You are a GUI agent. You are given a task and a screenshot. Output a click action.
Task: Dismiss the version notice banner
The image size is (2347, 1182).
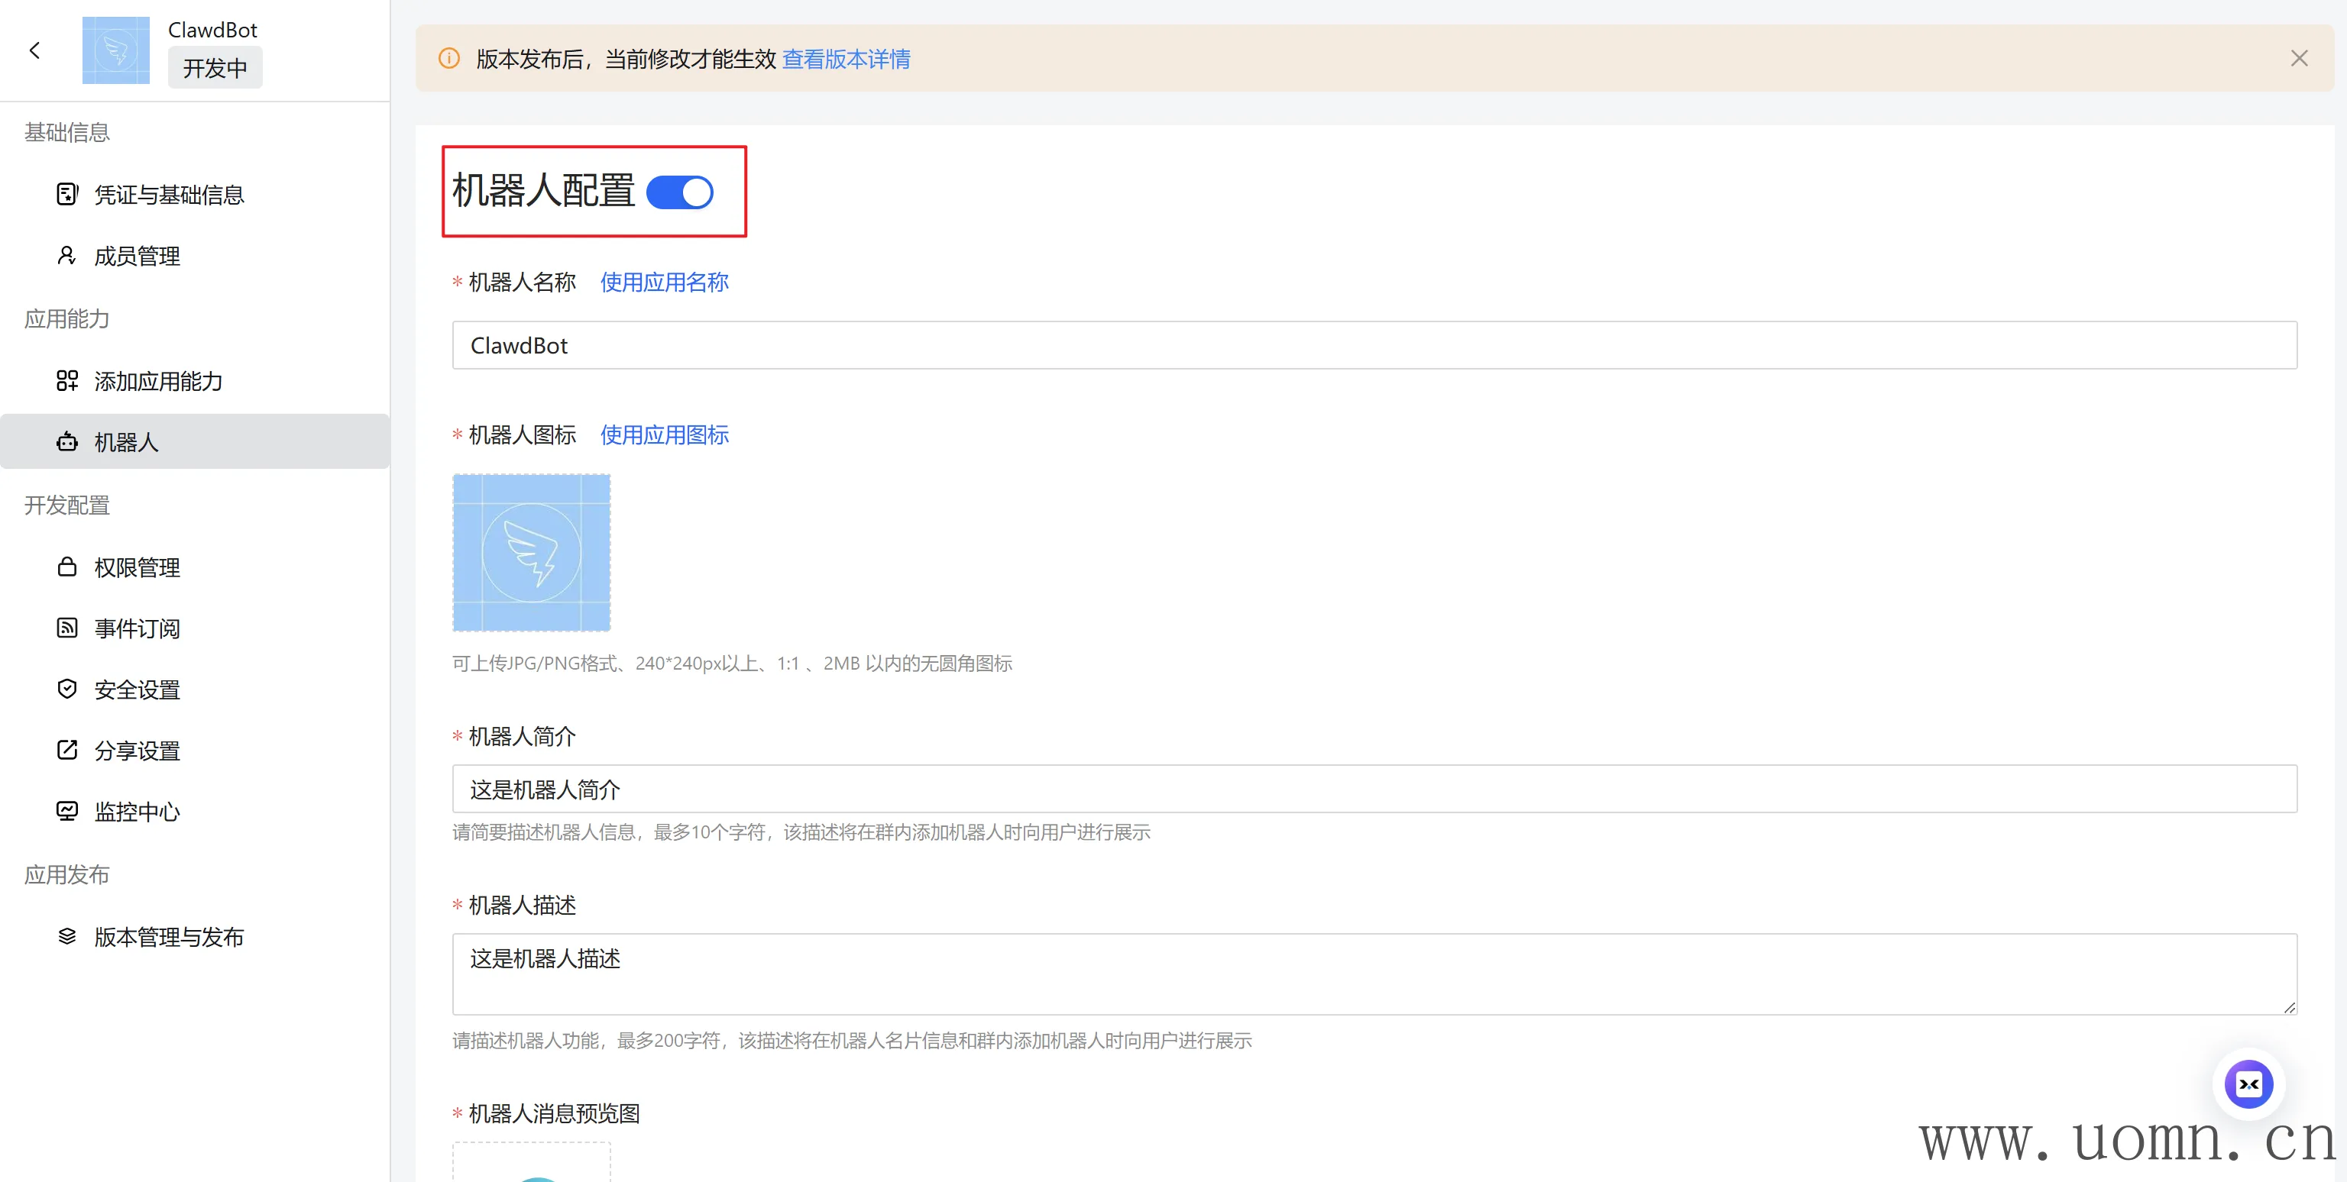point(2299,60)
